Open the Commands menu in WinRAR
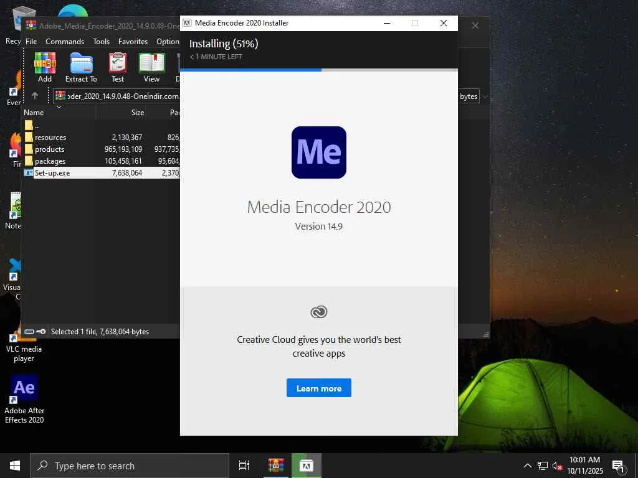Viewport: 638px width, 478px height. pyautogui.click(x=65, y=42)
